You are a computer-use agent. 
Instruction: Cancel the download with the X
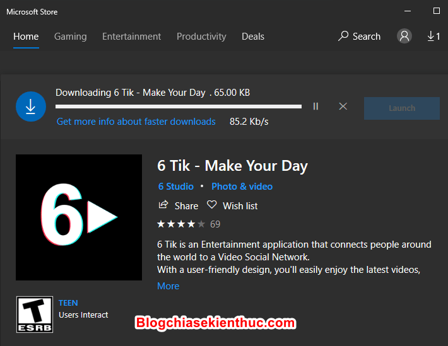point(343,107)
